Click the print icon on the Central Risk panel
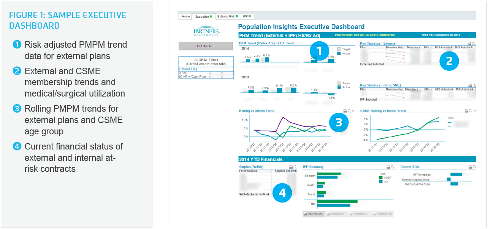Image resolution: width=488 pixels, height=229 pixels. (470, 167)
